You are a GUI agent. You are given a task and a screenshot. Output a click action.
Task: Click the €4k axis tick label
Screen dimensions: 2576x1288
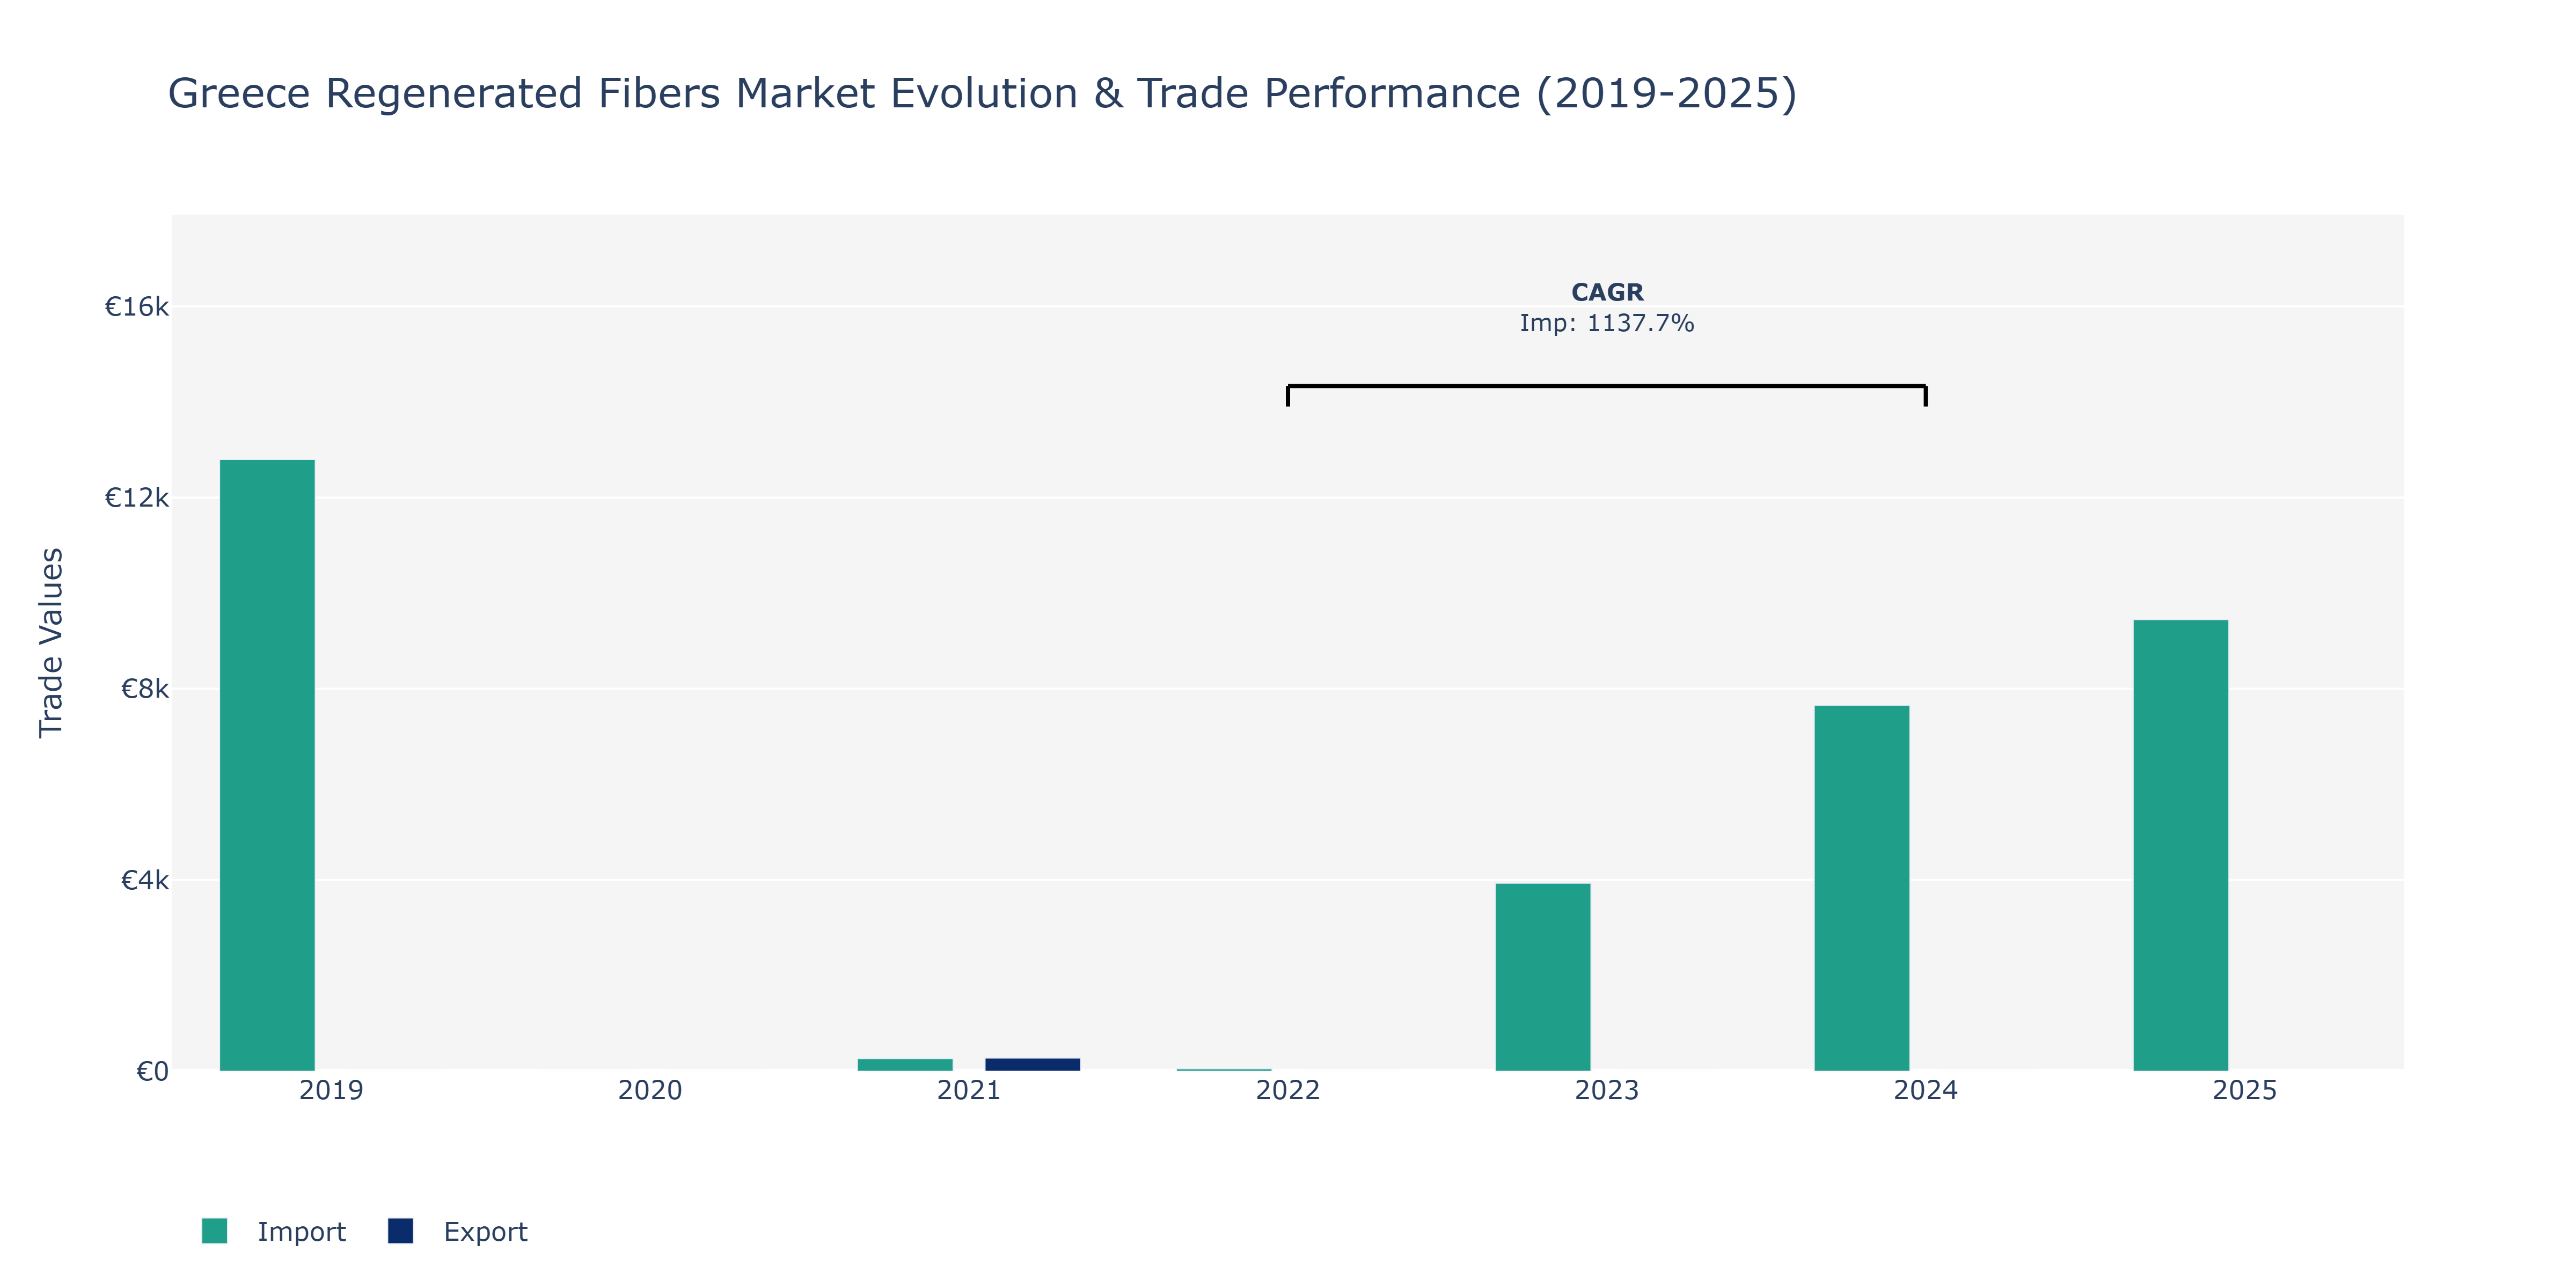tap(145, 880)
